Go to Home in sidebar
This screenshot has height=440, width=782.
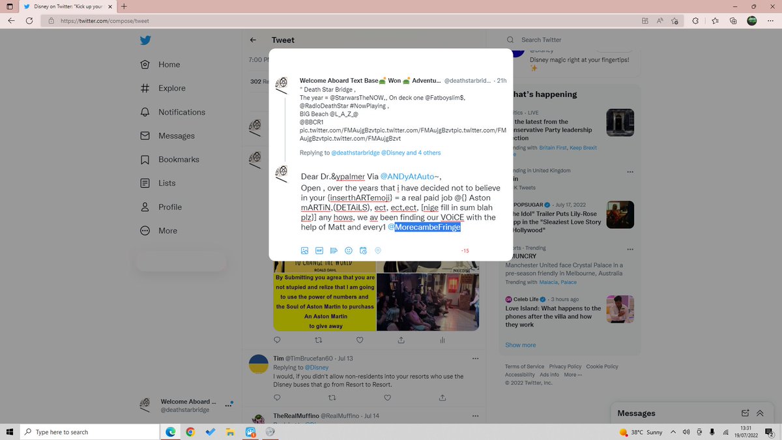coord(160,65)
